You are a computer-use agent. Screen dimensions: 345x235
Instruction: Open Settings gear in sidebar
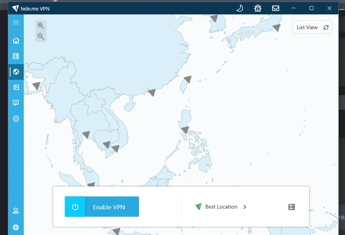16,119
